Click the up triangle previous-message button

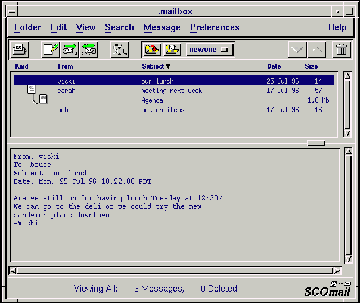coord(316,50)
